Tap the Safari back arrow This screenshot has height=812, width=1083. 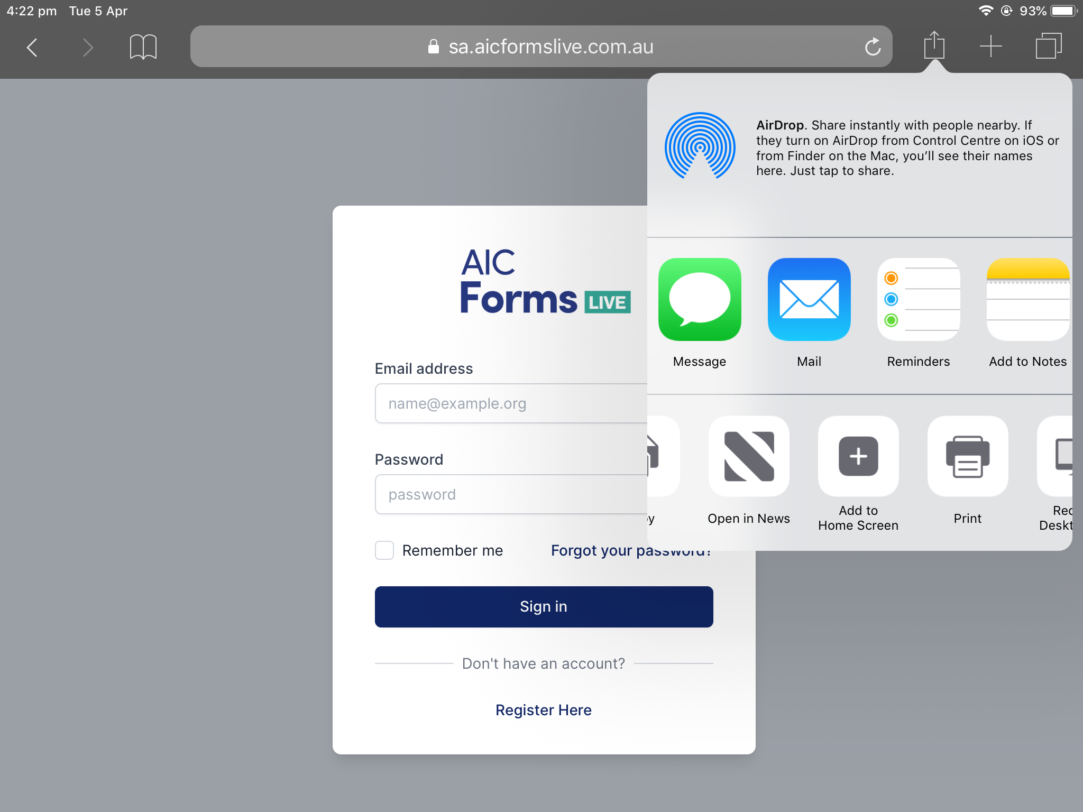coord(32,47)
